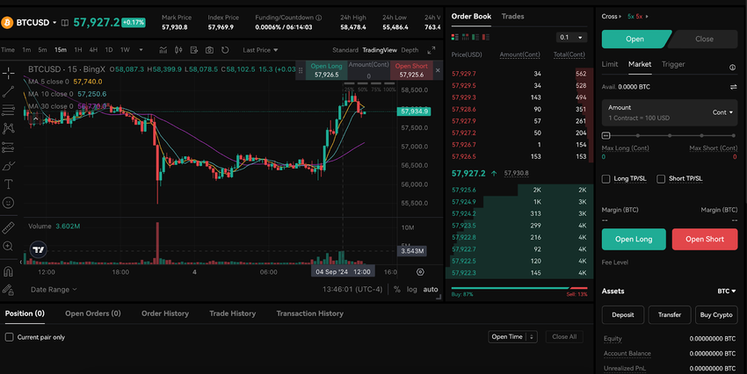The image size is (747, 374).
Task: Enable the Long TP/SL checkbox
Action: [x=606, y=179]
